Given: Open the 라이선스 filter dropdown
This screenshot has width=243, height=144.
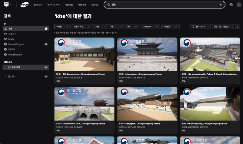Looking at the screenshot, I should coord(170,27).
